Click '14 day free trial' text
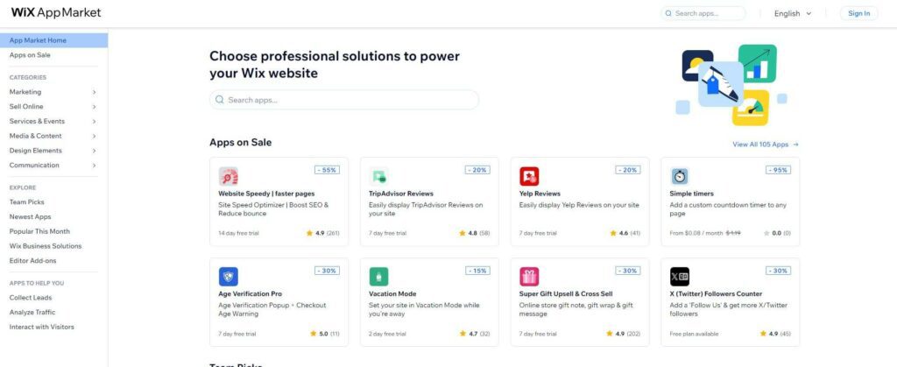Screen dimensions: 897x367 coord(238,233)
